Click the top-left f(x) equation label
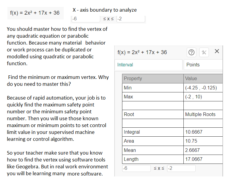This screenshot has width=228, height=180. click(x=35, y=13)
